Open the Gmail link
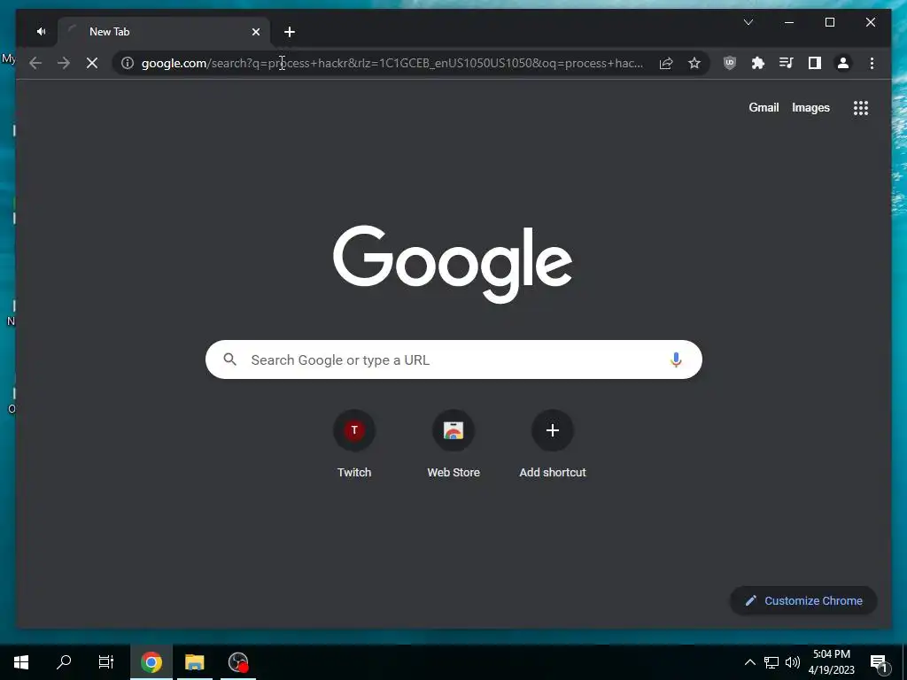 click(x=764, y=107)
